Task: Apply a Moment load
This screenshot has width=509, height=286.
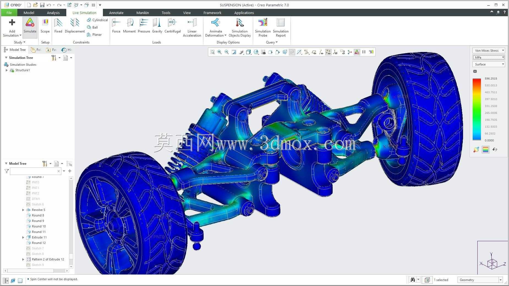Action: [129, 26]
